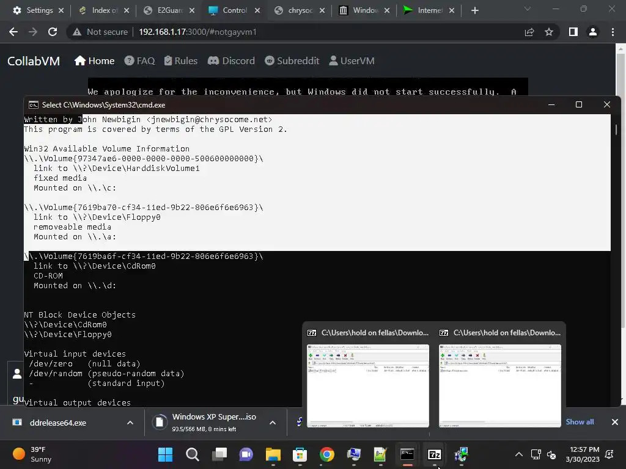Viewport: 626px width, 469px height.
Task: Switch to the Control browser tab
Action: (x=235, y=10)
